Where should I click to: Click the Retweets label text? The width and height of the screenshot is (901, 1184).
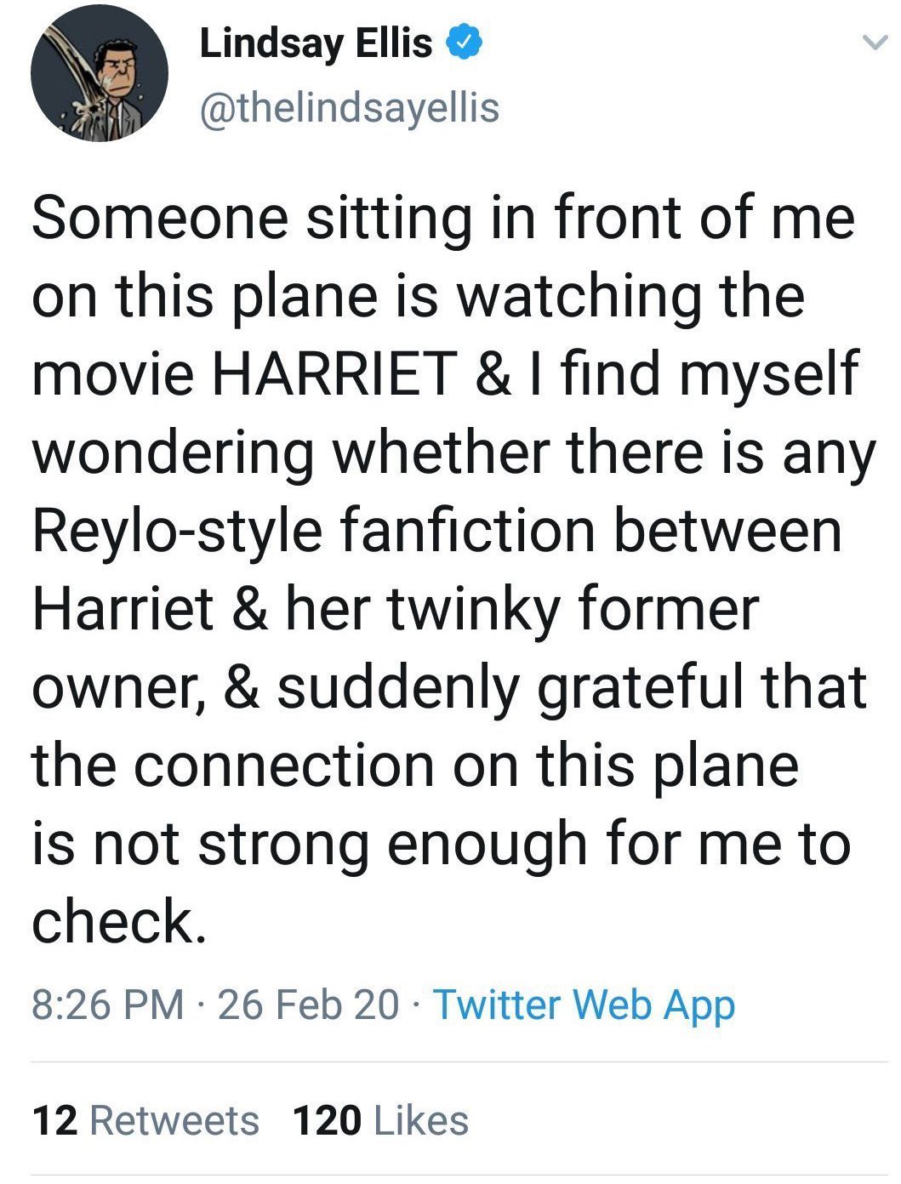coord(174,1120)
